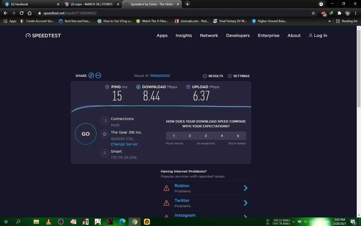The image size is (361, 226).
Task: Close the Facebook tab
Action: (x=58, y=4)
